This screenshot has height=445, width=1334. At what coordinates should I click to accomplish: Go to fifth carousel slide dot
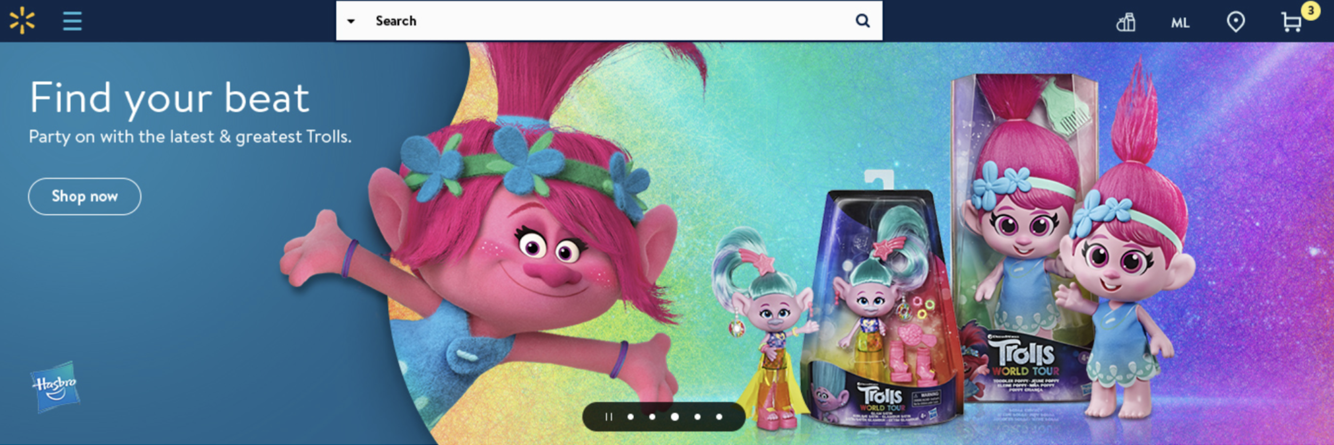719,417
